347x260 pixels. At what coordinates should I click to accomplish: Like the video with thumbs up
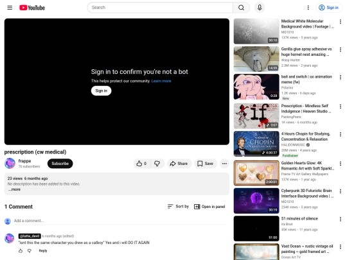point(141,164)
